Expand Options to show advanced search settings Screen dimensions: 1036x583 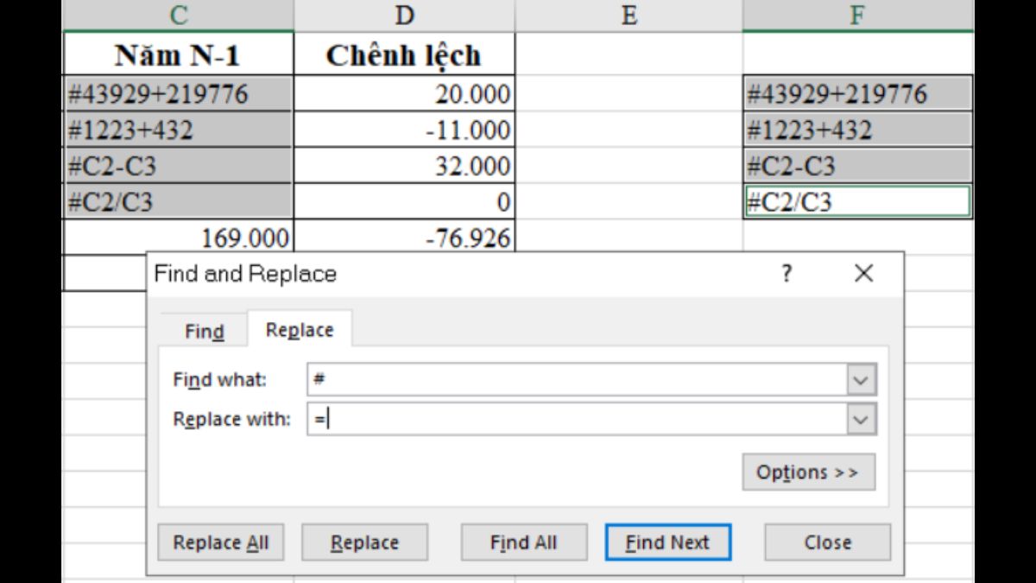[x=808, y=472]
